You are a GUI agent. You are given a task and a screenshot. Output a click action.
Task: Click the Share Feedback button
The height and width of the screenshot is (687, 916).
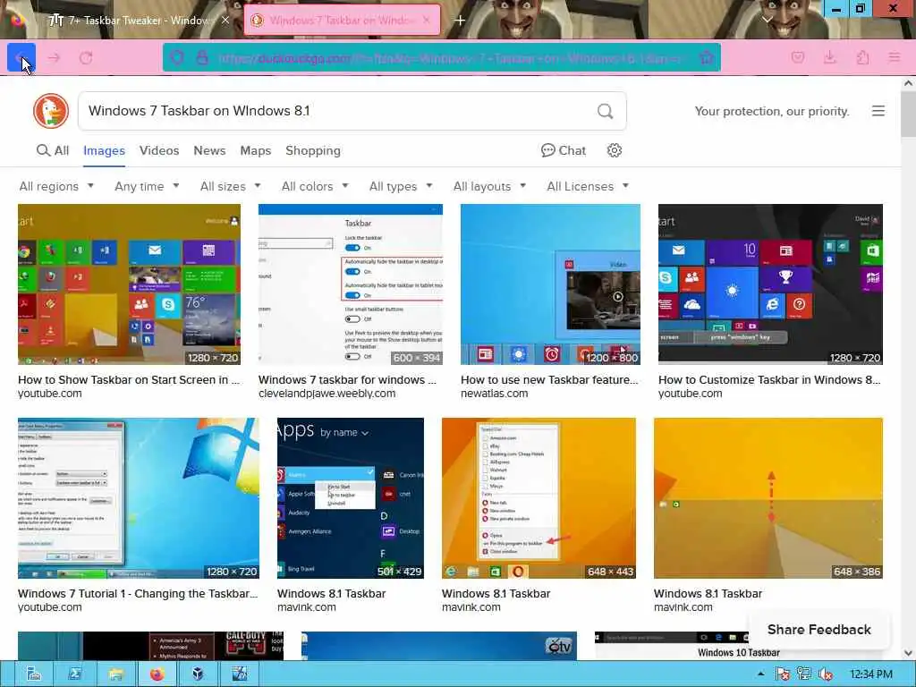pos(819,630)
